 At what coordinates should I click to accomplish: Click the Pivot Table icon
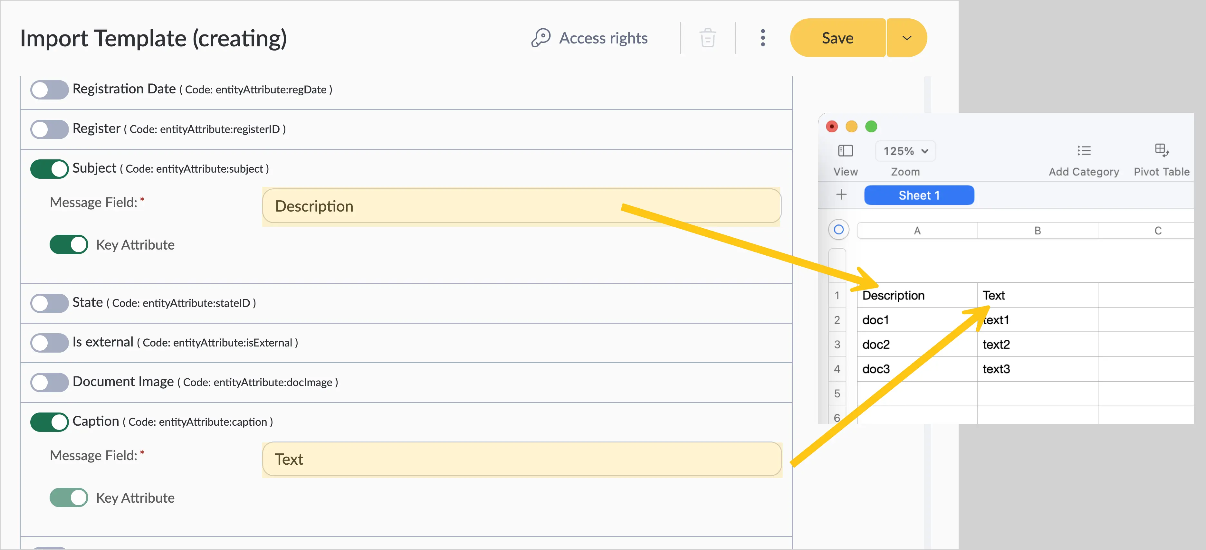point(1162,150)
